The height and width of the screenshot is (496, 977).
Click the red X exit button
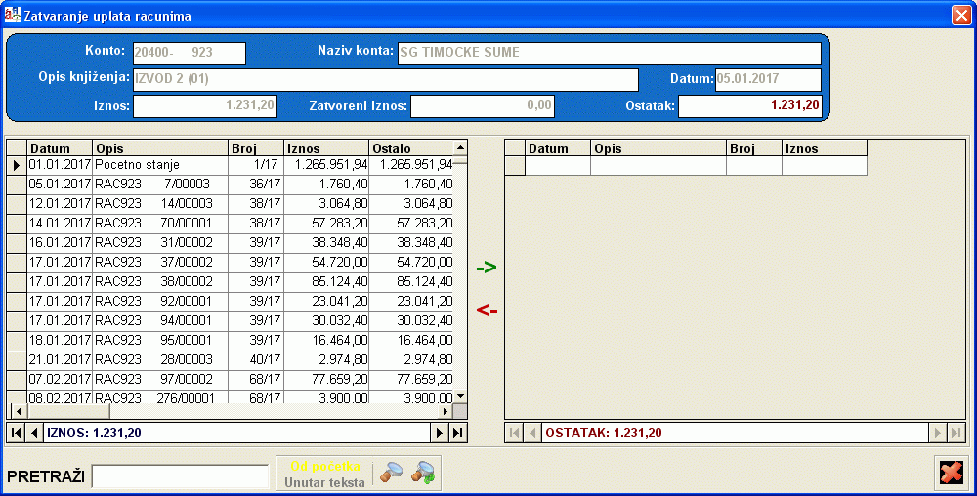tap(952, 473)
